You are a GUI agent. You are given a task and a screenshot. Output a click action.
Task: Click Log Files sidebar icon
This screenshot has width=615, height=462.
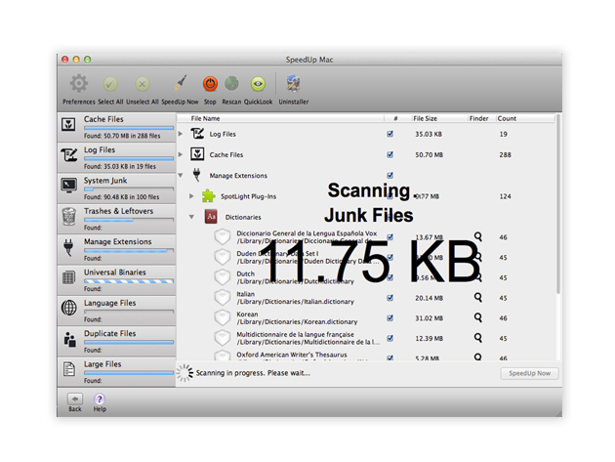69,154
